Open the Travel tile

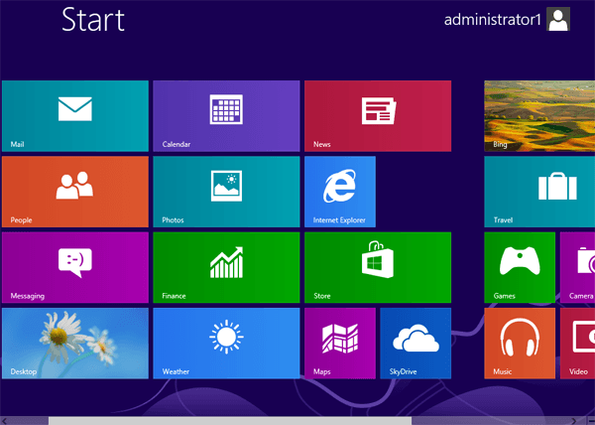tap(539, 192)
